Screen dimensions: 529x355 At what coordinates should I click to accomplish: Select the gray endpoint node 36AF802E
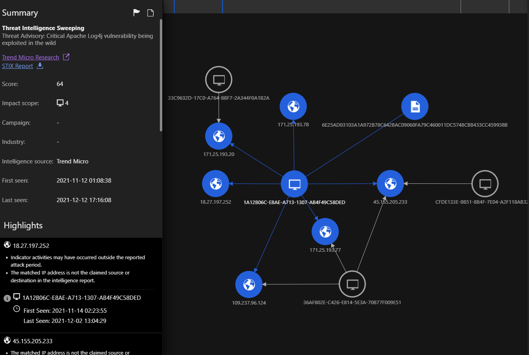[x=352, y=284]
